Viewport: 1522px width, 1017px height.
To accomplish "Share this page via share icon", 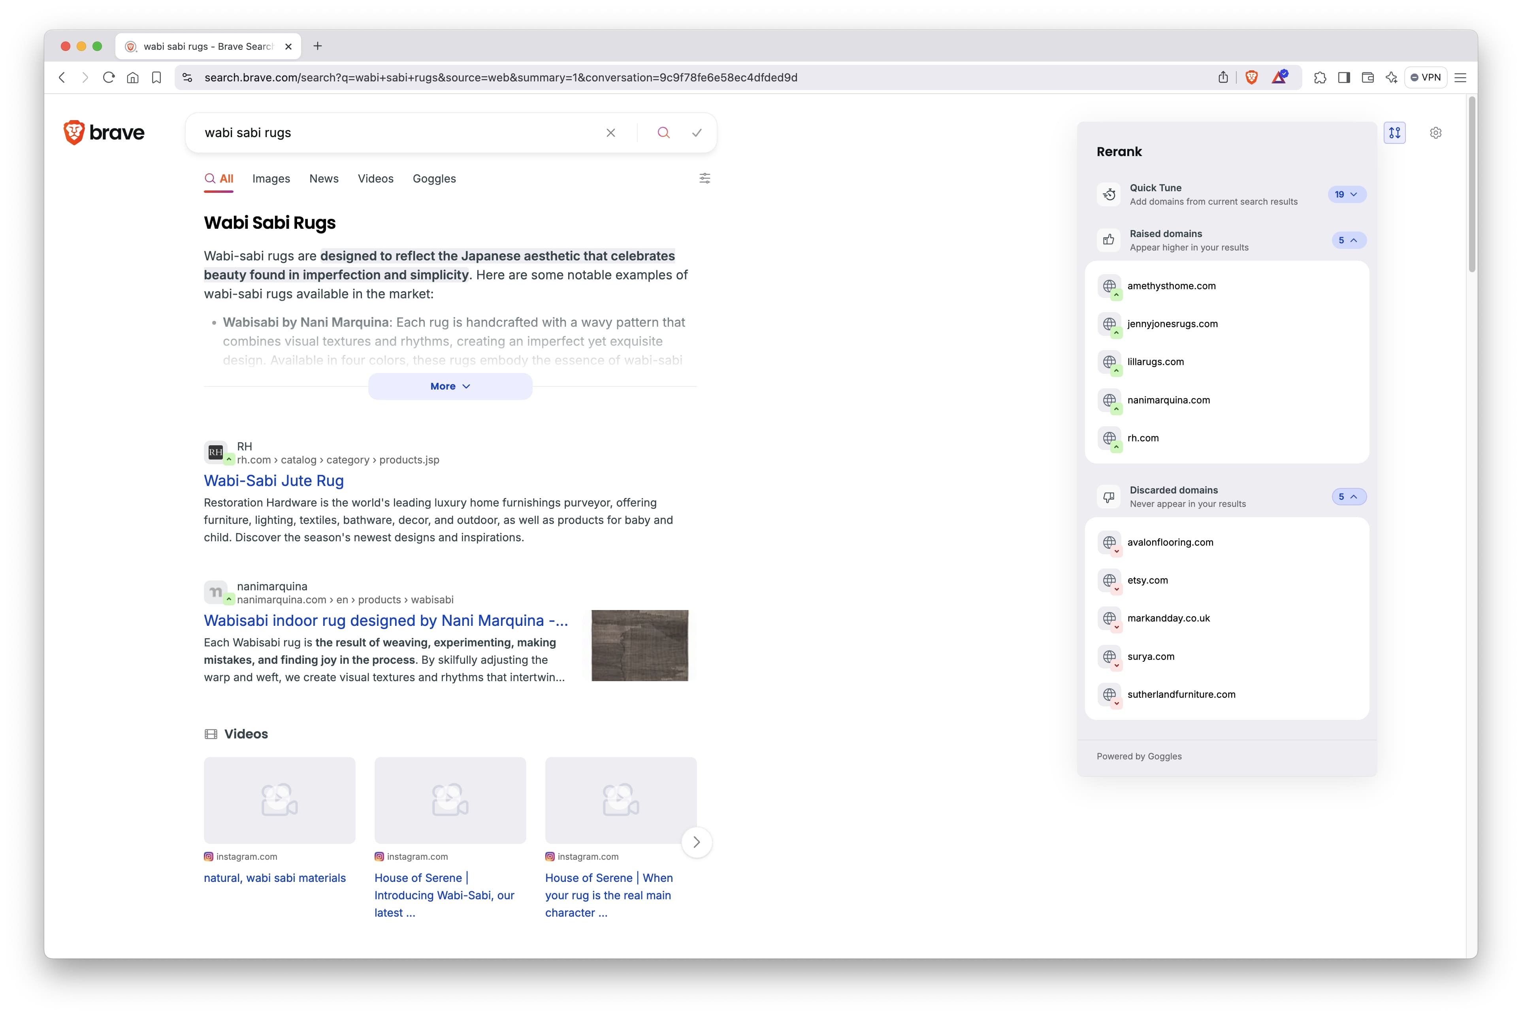I will [1222, 78].
